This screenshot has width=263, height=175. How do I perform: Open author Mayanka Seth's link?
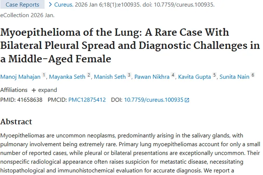(x=67, y=77)
